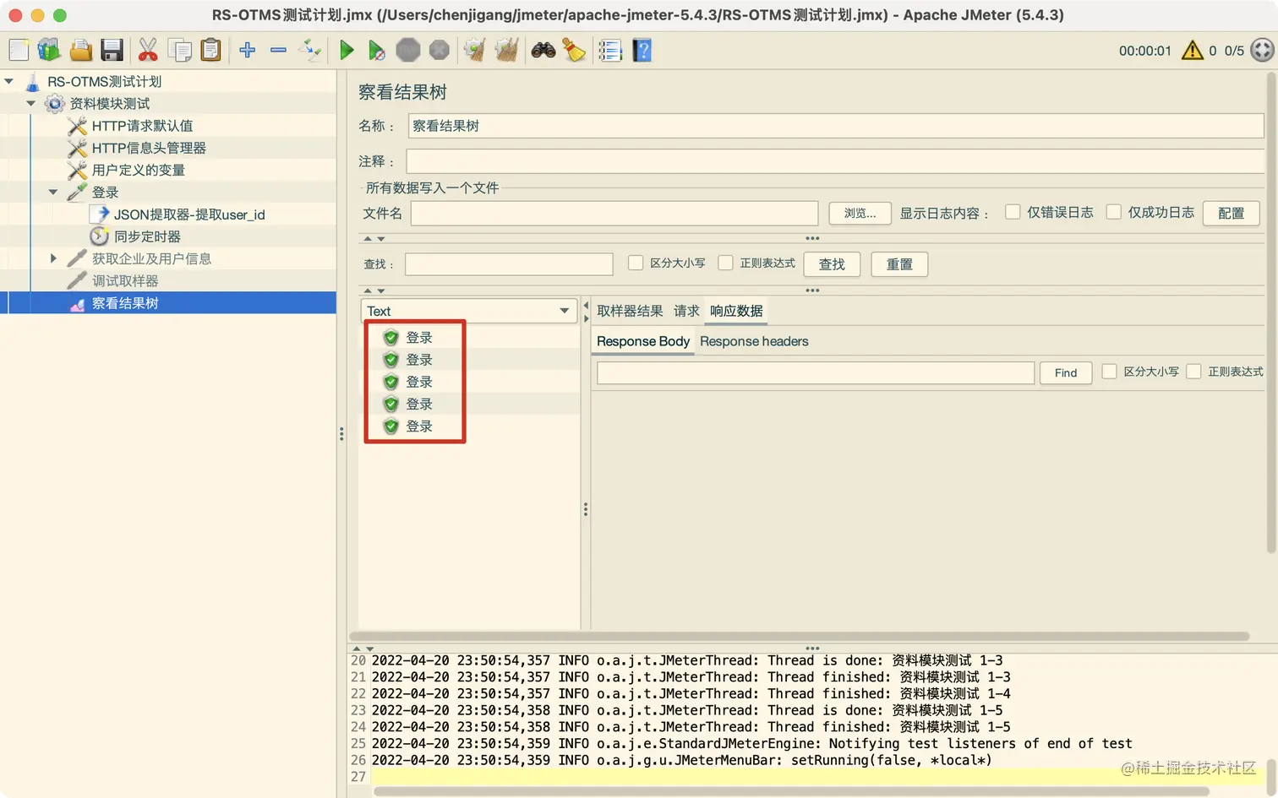The width and height of the screenshot is (1278, 798).
Task: Enable the 仅成功日志 checkbox
Action: 1114,212
